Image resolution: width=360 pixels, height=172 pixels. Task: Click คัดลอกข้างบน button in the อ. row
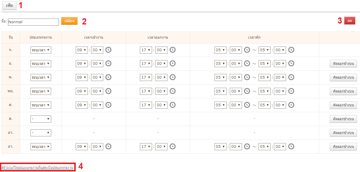pos(343,64)
